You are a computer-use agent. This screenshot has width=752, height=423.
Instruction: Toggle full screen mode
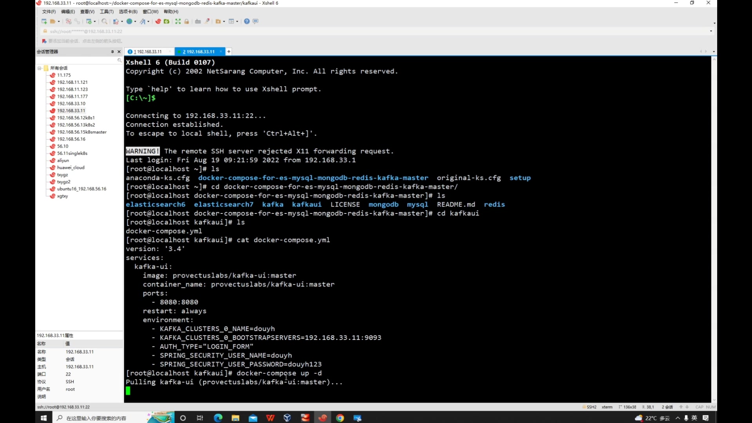tap(178, 22)
